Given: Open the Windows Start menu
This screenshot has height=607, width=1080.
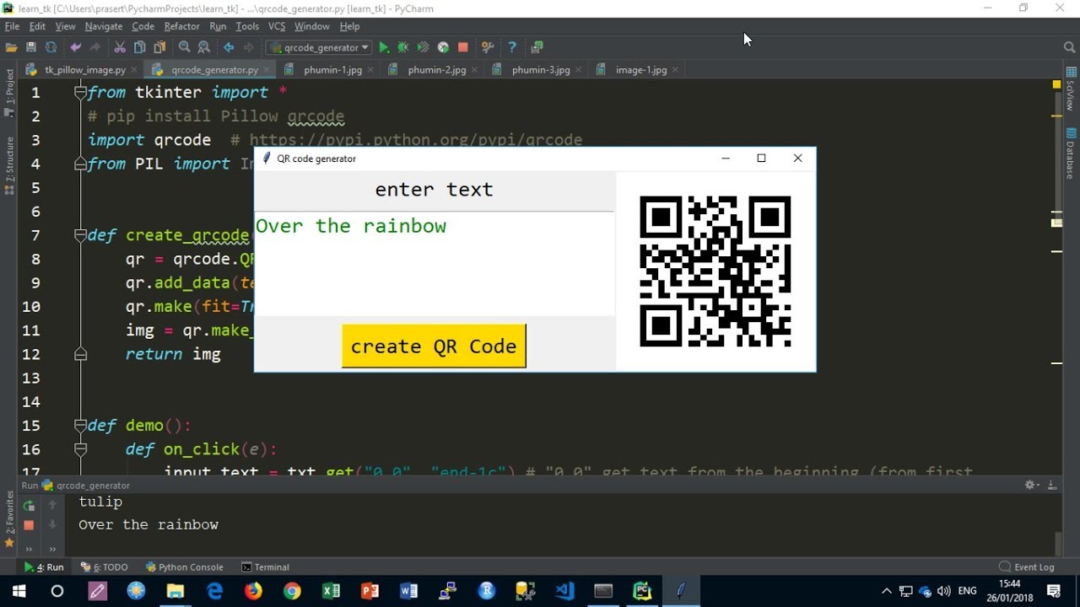Looking at the screenshot, I should [x=19, y=591].
